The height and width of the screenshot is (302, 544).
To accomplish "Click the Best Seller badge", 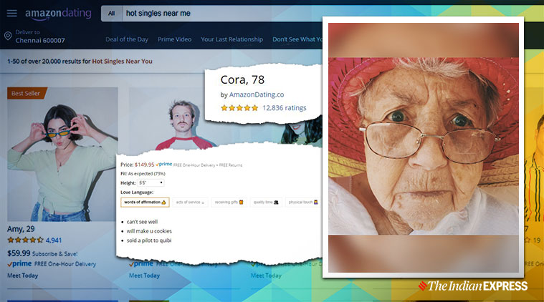I will 27,93.
